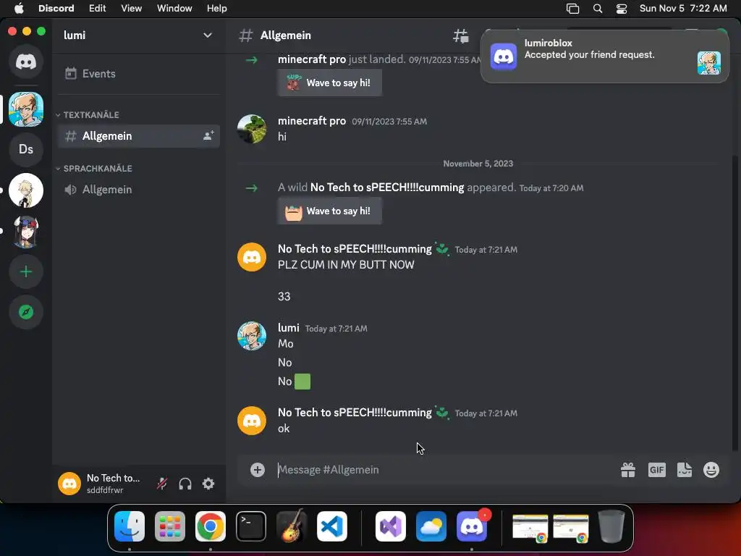Viewport: 741px width, 556px height.
Task: Explore discoverable servers compass icon
Action: coord(26,312)
